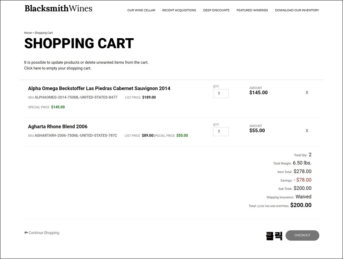Click the Home breadcrumb link

[28, 33]
